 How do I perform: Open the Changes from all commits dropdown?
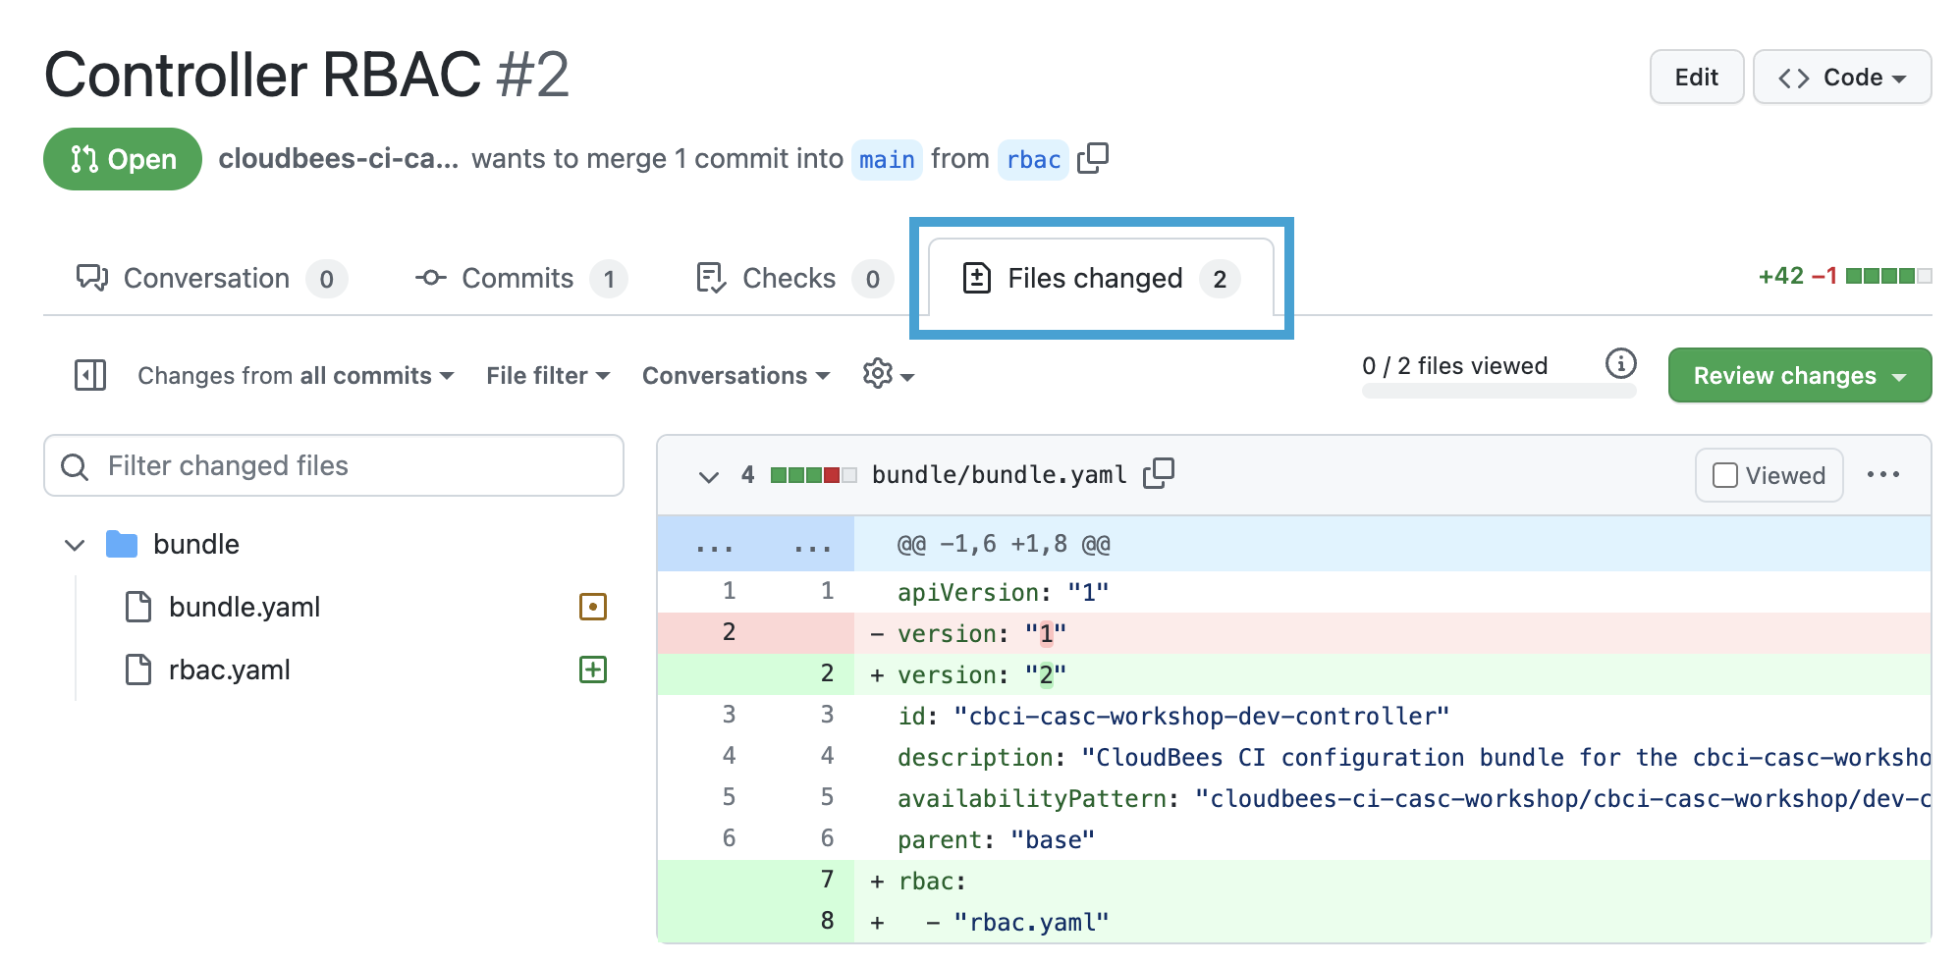coord(292,375)
